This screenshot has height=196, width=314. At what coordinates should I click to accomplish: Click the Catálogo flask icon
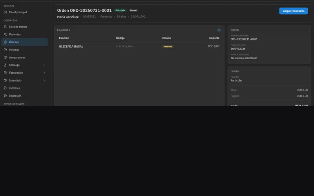(5, 65)
